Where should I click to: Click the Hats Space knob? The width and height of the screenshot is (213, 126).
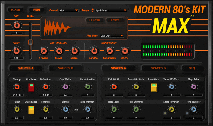click(114, 109)
